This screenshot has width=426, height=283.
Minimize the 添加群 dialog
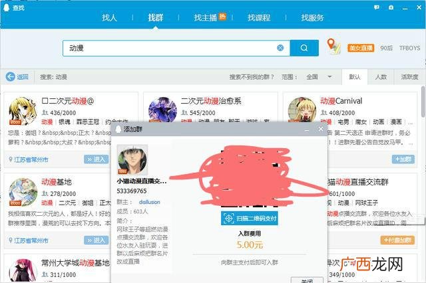tap(307, 130)
